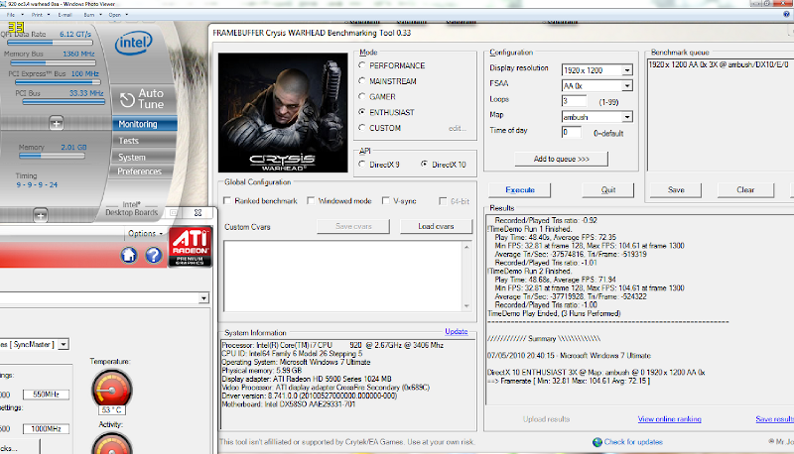Close the Intel Desktop Boards panel with X
This screenshot has width=794, height=454.
[x=198, y=213]
